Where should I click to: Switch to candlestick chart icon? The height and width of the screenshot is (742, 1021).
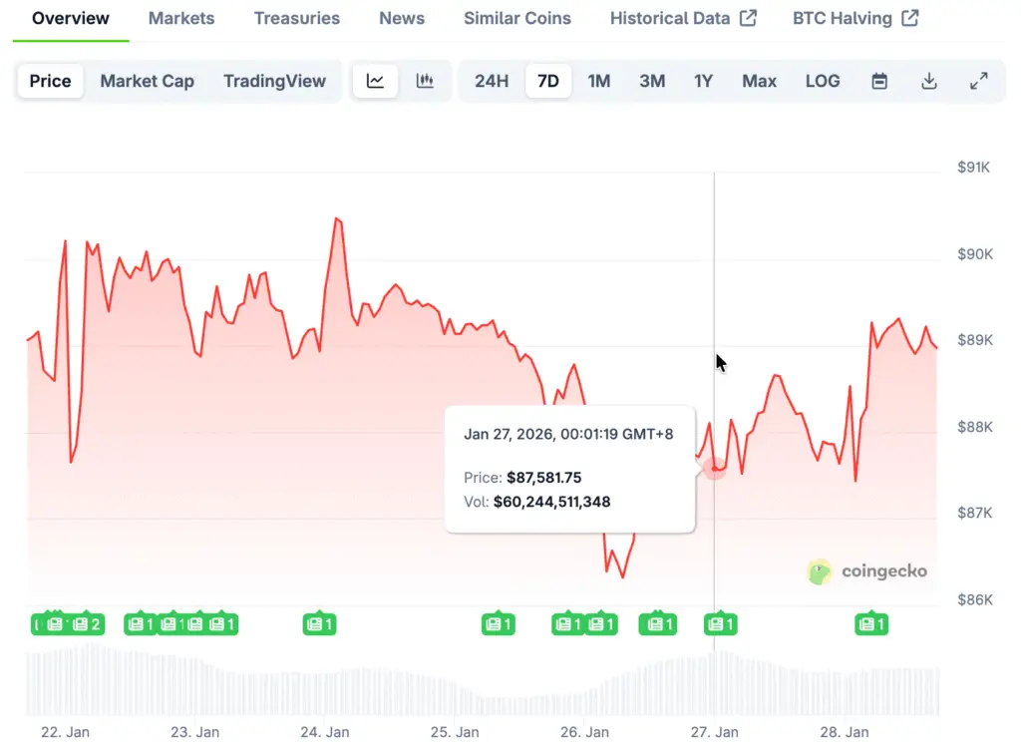coord(425,81)
